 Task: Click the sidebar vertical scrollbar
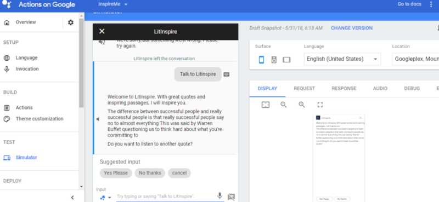(81, 63)
